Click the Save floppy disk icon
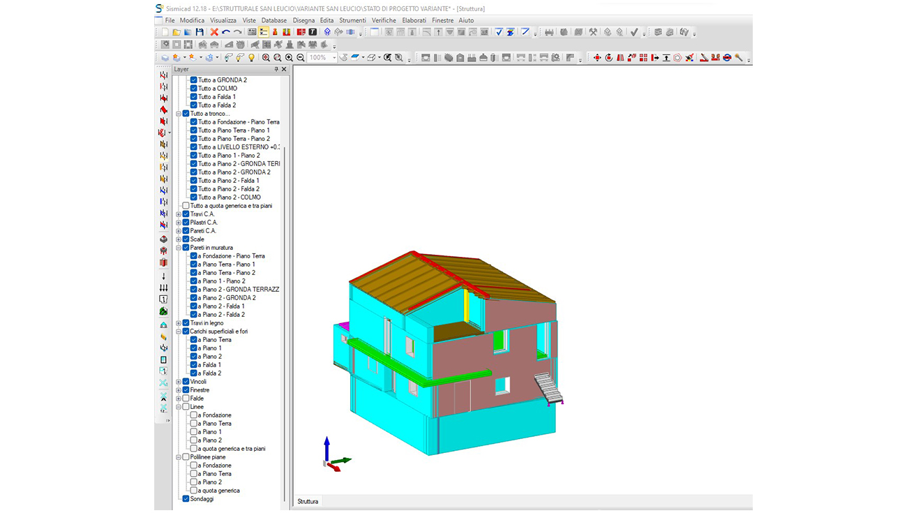907x513 pixels. [200, 32]
